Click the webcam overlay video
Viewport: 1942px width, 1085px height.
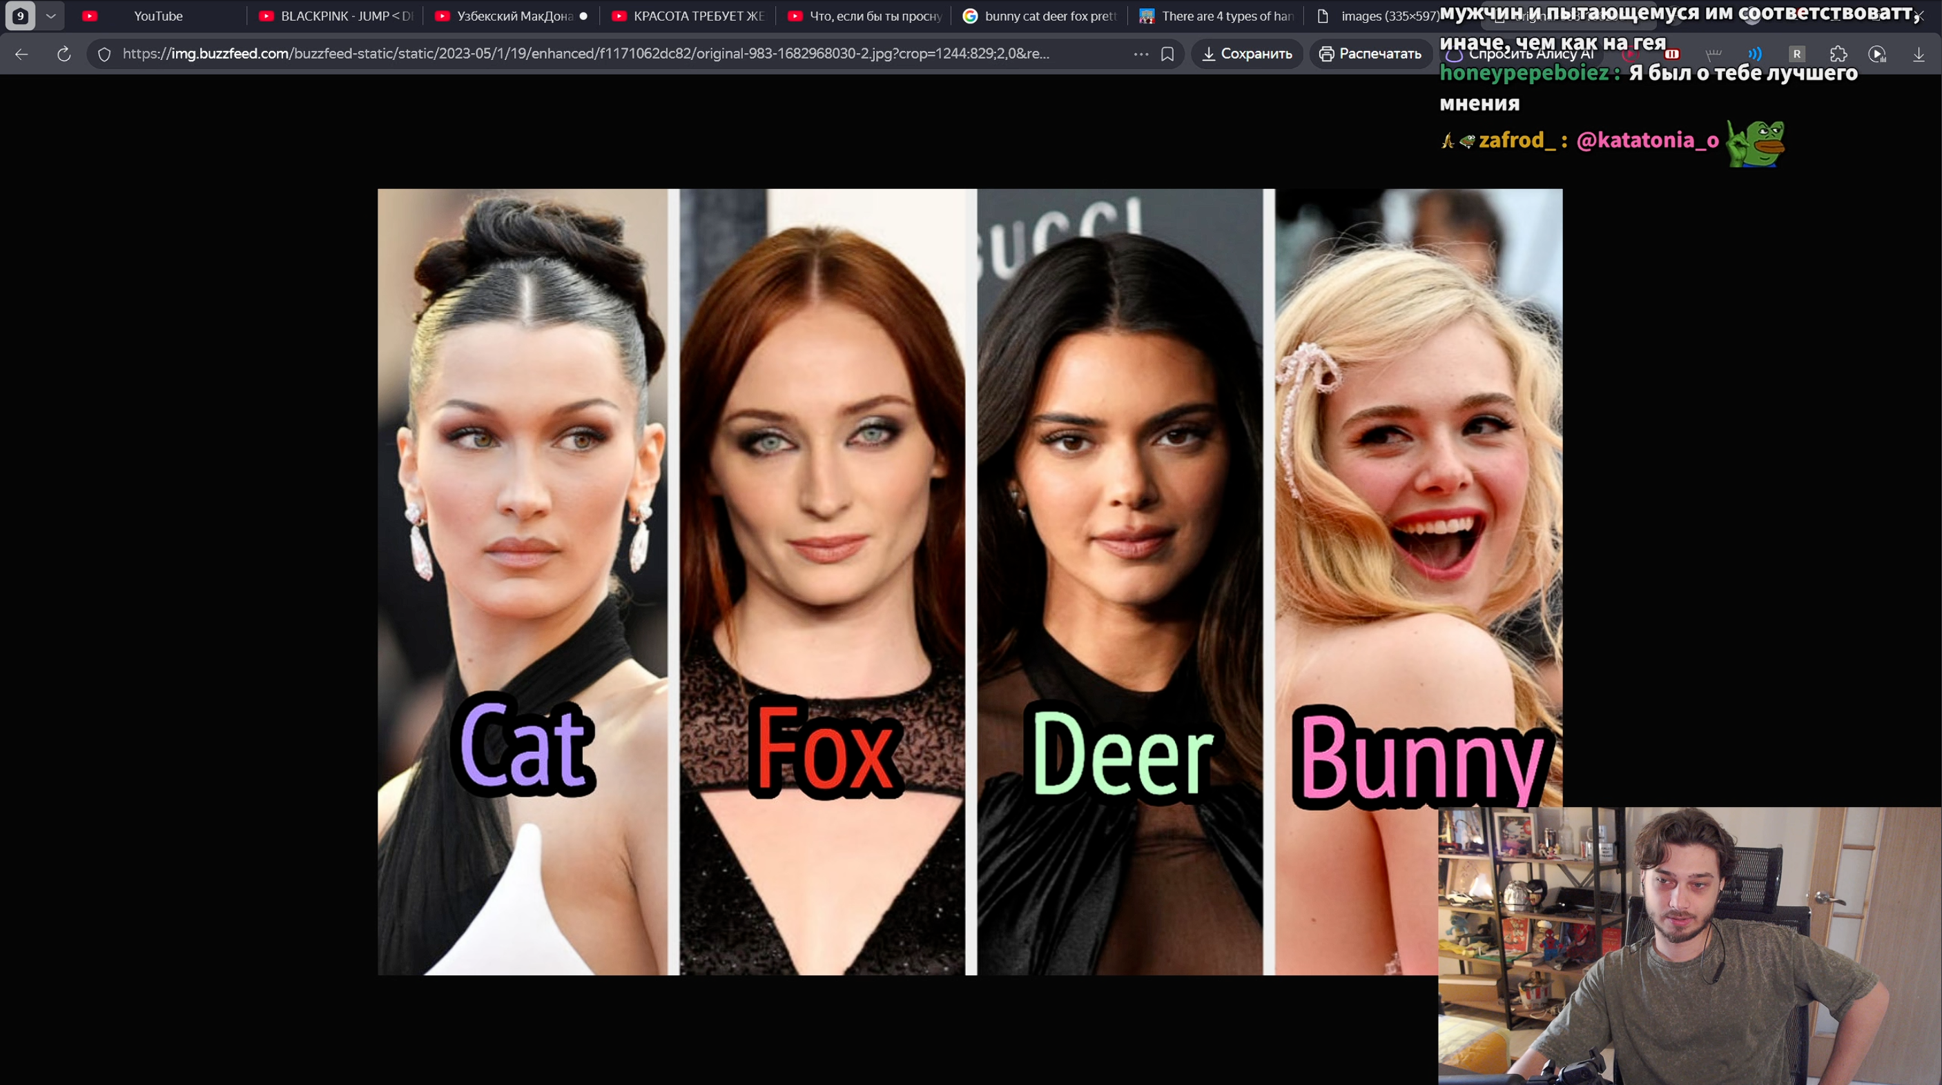1690,946
